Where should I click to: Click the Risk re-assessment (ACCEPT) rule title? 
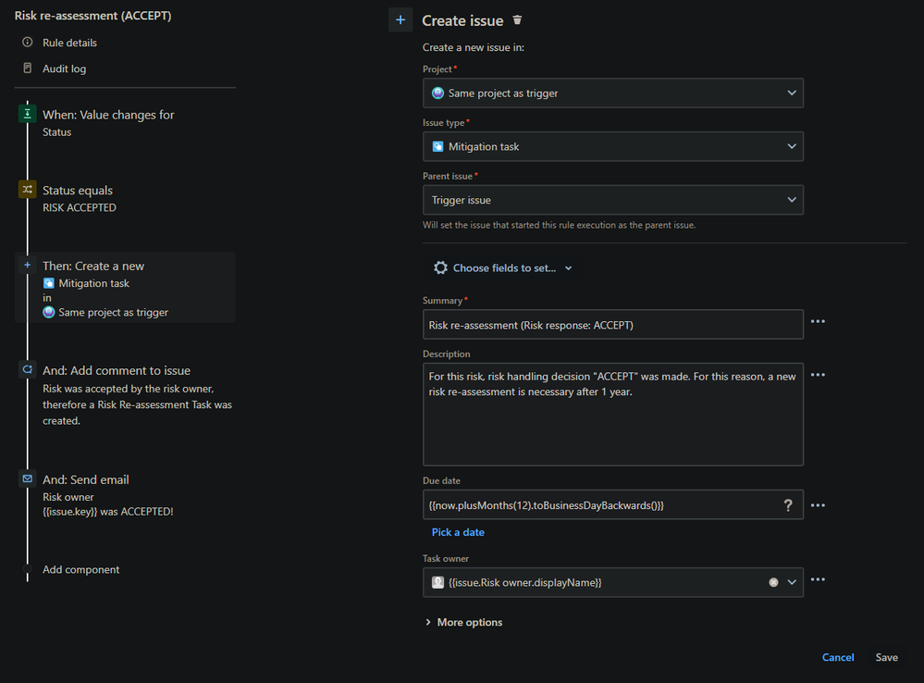pyautogui.click(x=93, y=16)
